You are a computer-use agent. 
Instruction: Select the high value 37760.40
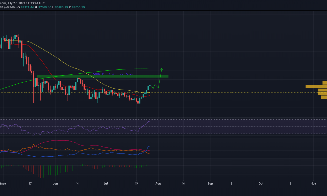(x=44, y=7)
